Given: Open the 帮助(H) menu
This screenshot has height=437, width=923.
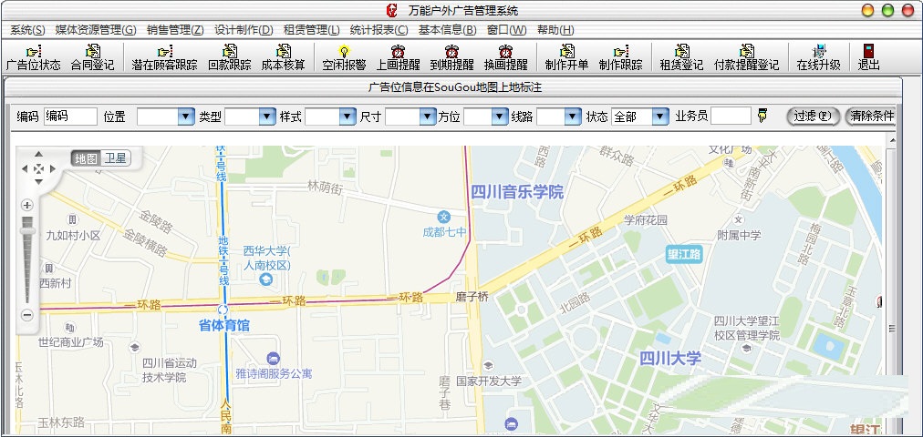Looking at the screenshot, I should 555,30.
